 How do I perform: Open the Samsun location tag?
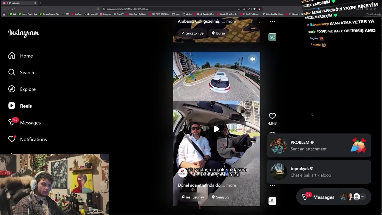pyautogui.click(x=220, y=197)
